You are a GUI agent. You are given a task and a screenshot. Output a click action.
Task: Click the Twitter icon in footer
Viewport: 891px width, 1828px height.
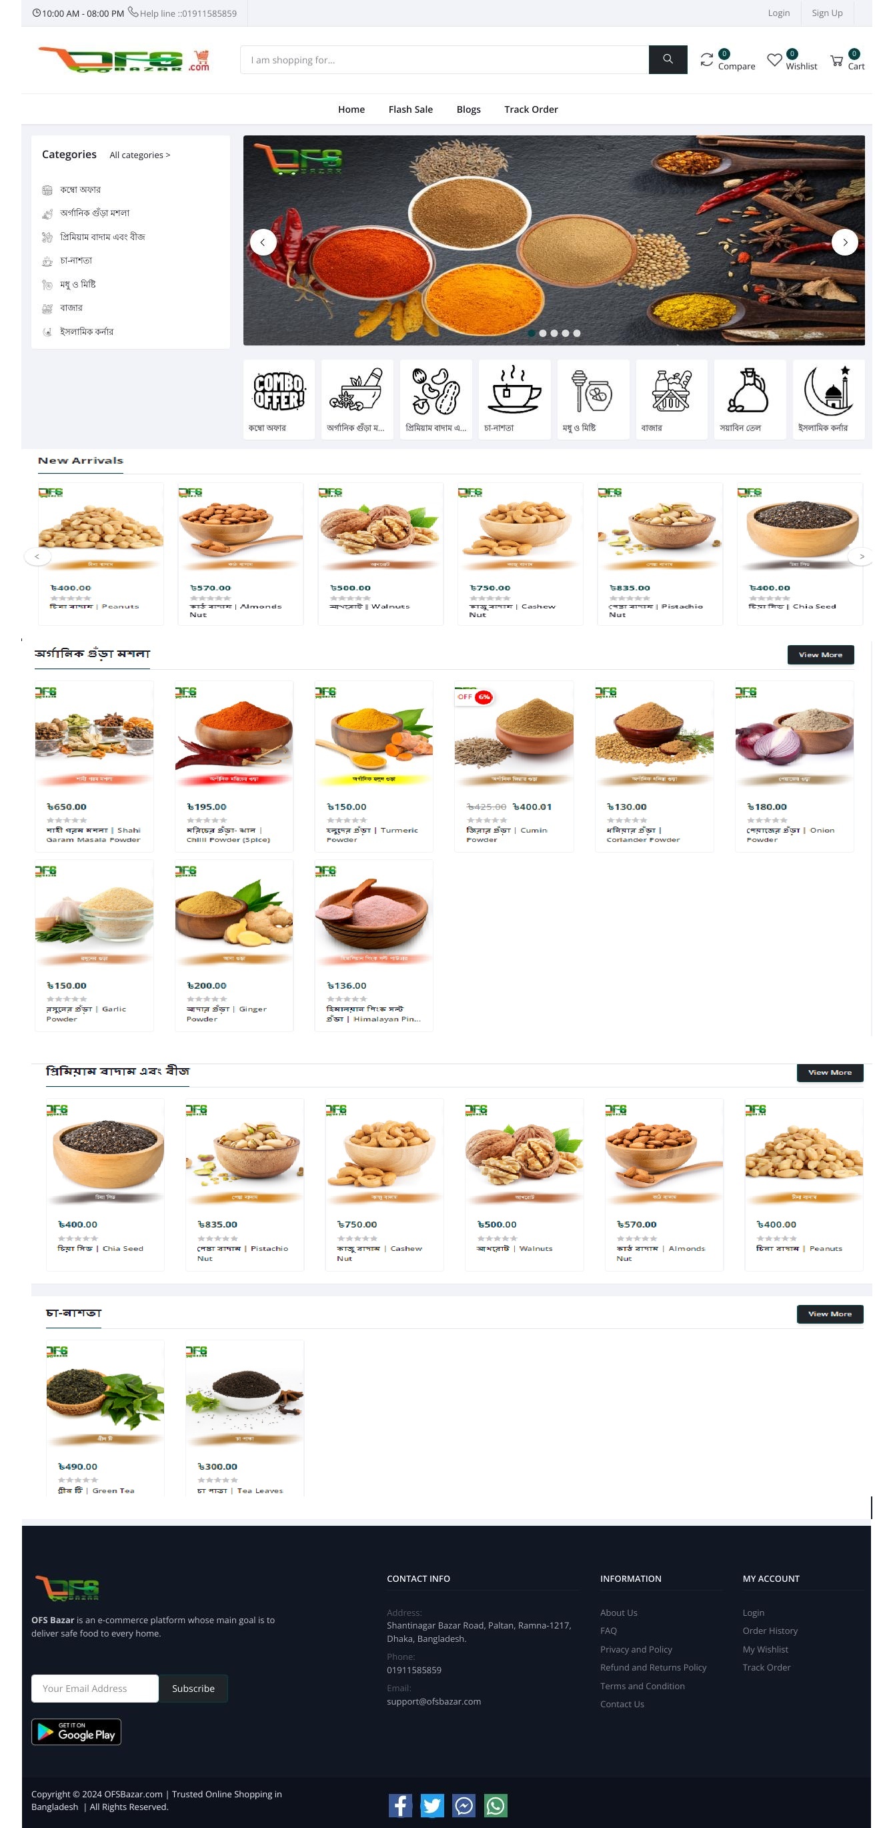432,1805
